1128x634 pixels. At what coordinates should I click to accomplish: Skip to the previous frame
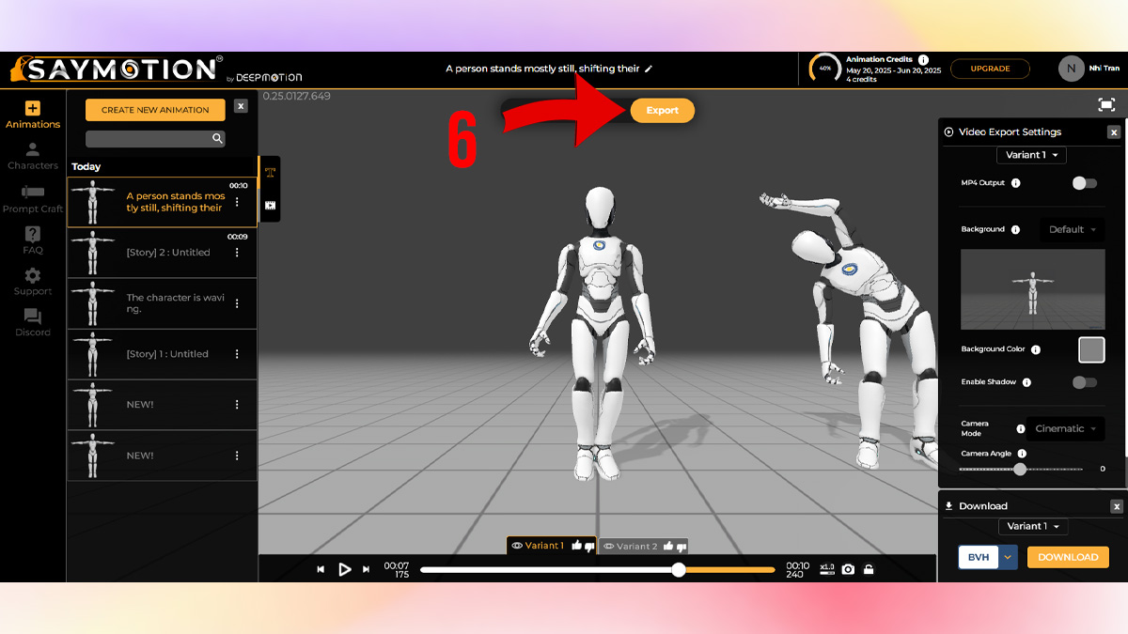click(321, 569)
